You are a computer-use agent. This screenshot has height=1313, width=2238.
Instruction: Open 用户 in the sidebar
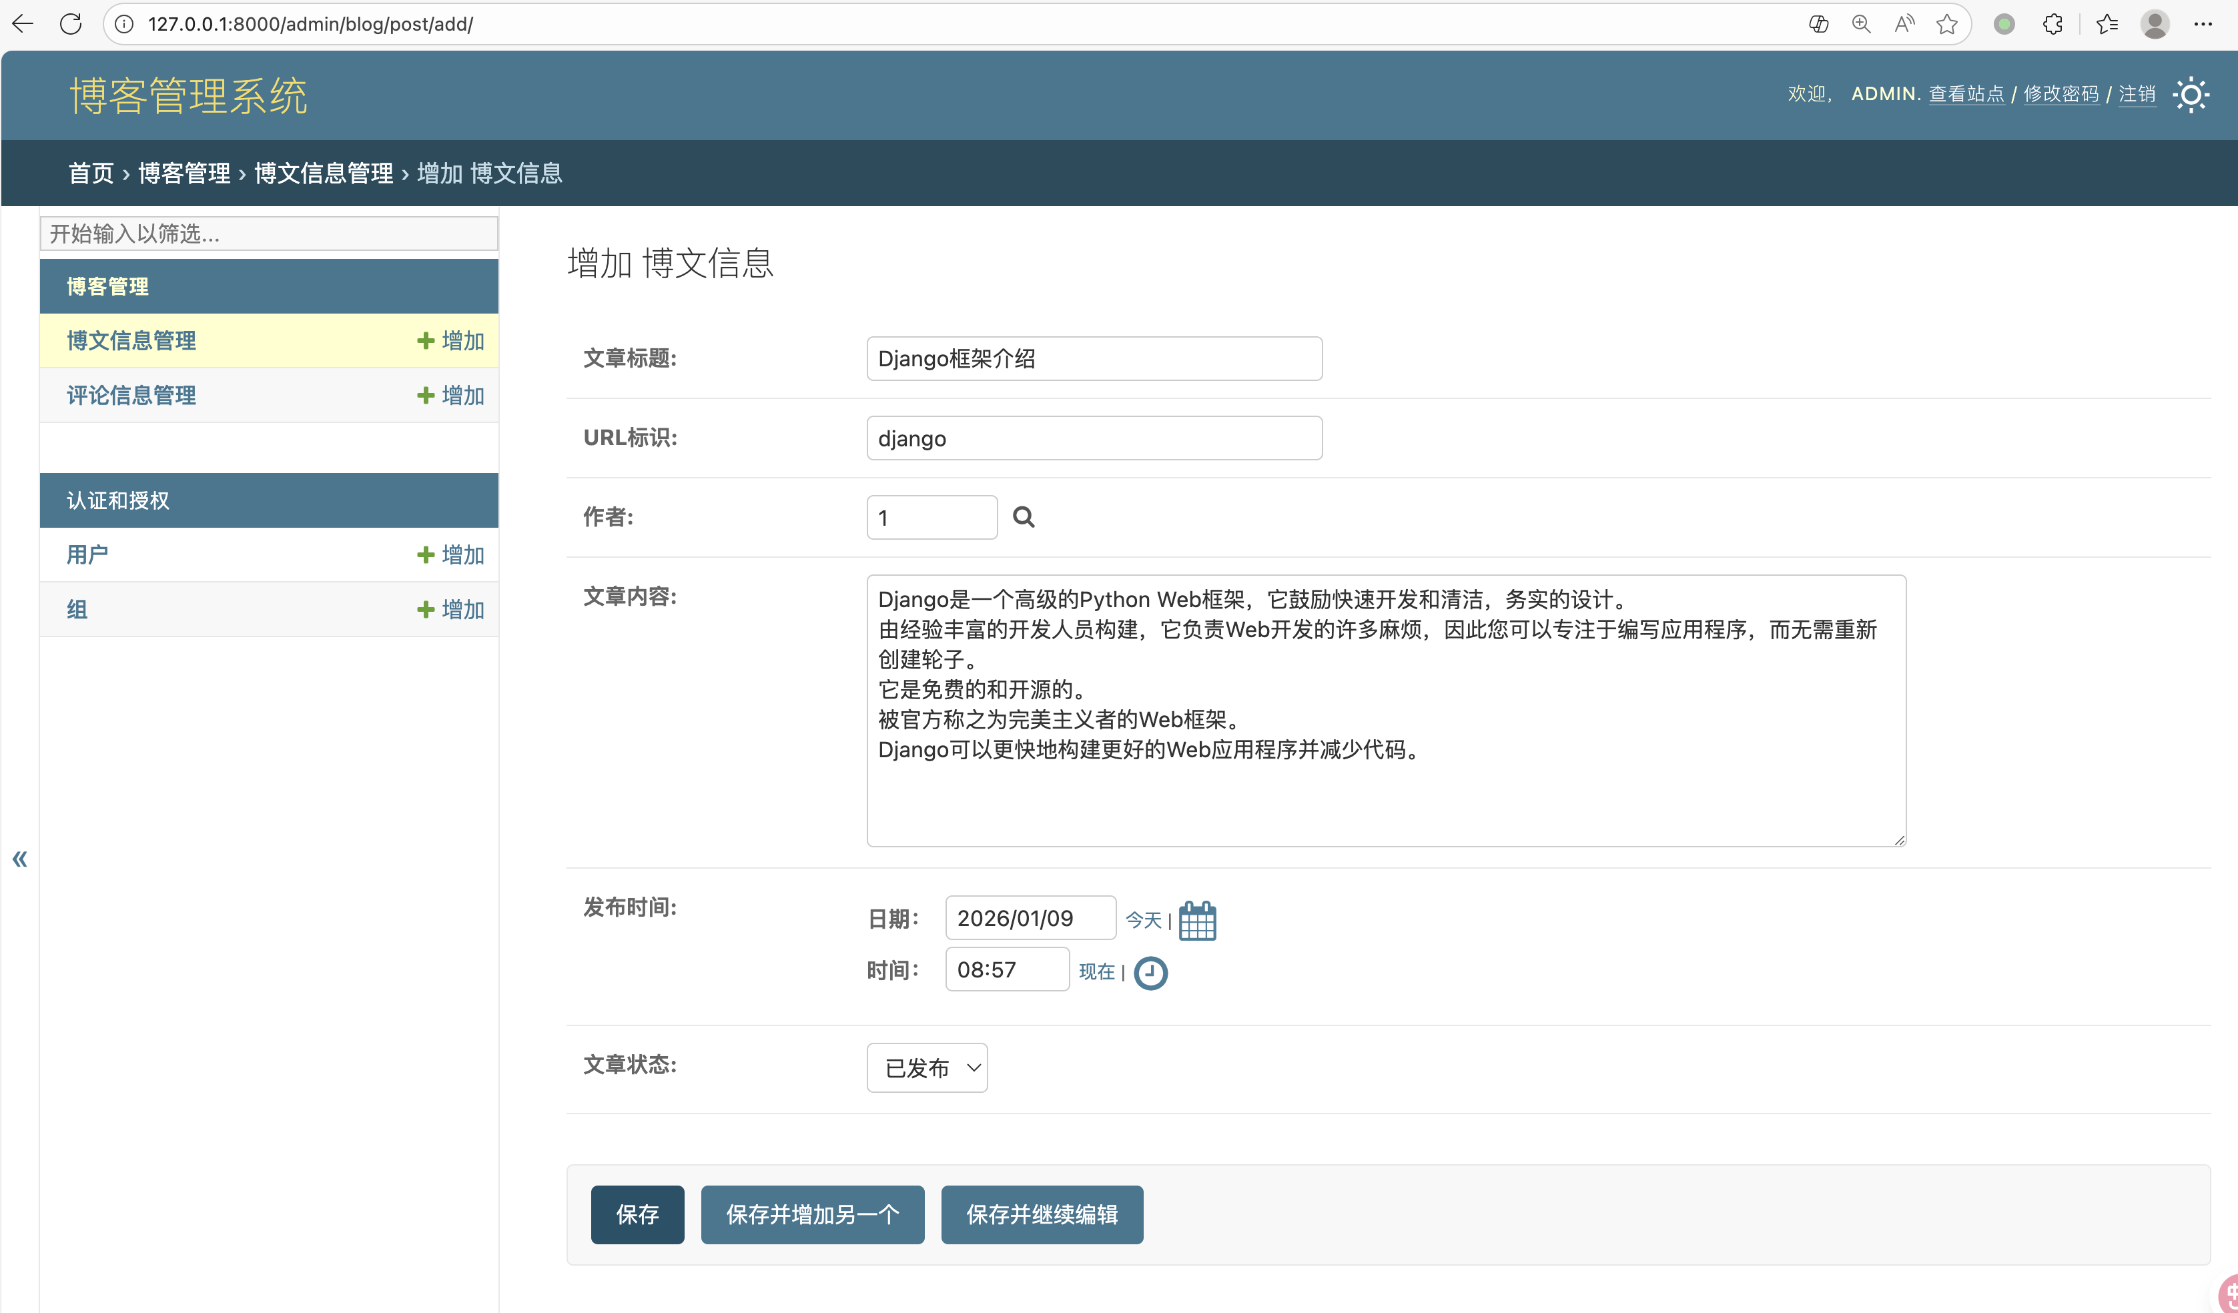[x=87, y=555]
